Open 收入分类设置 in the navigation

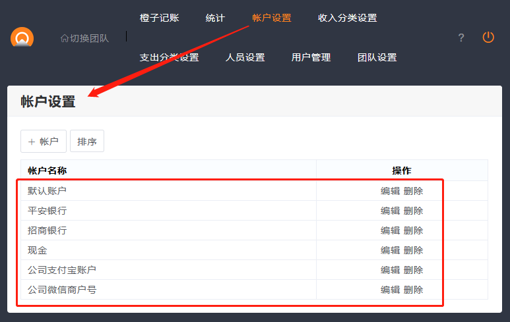[347, 18]
